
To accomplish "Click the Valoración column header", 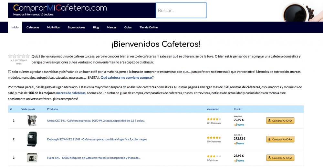I will coord(213,109).
